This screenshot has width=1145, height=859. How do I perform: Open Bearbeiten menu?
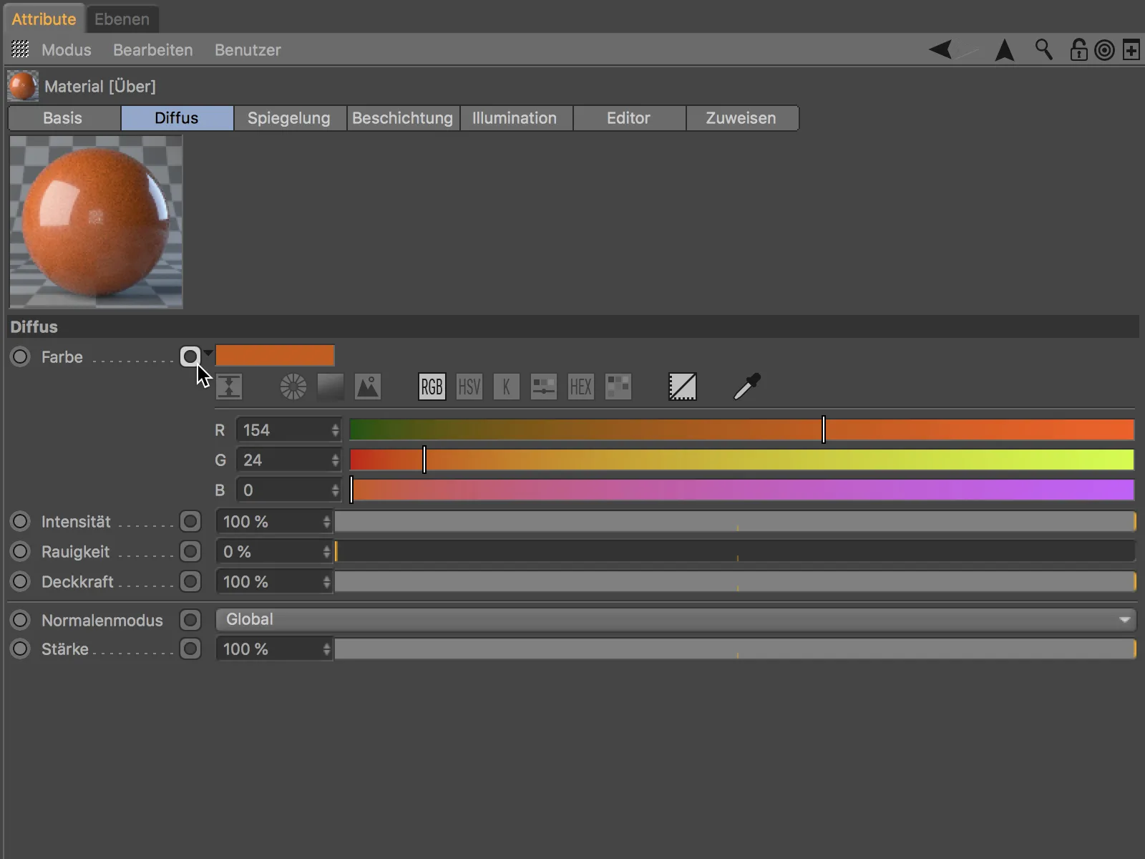[152, 50]
